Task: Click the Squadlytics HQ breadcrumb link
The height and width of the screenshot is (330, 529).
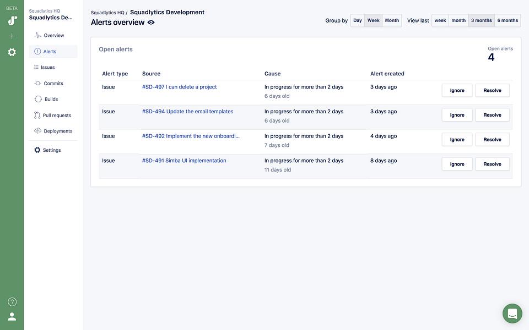Action: coord(107,13)
